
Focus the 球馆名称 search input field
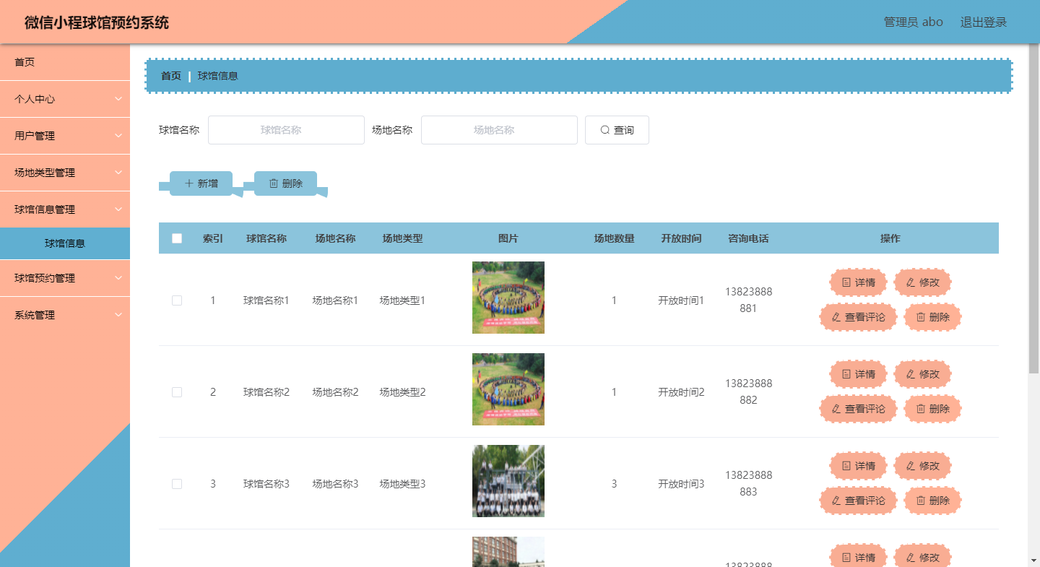click(286, 130)
